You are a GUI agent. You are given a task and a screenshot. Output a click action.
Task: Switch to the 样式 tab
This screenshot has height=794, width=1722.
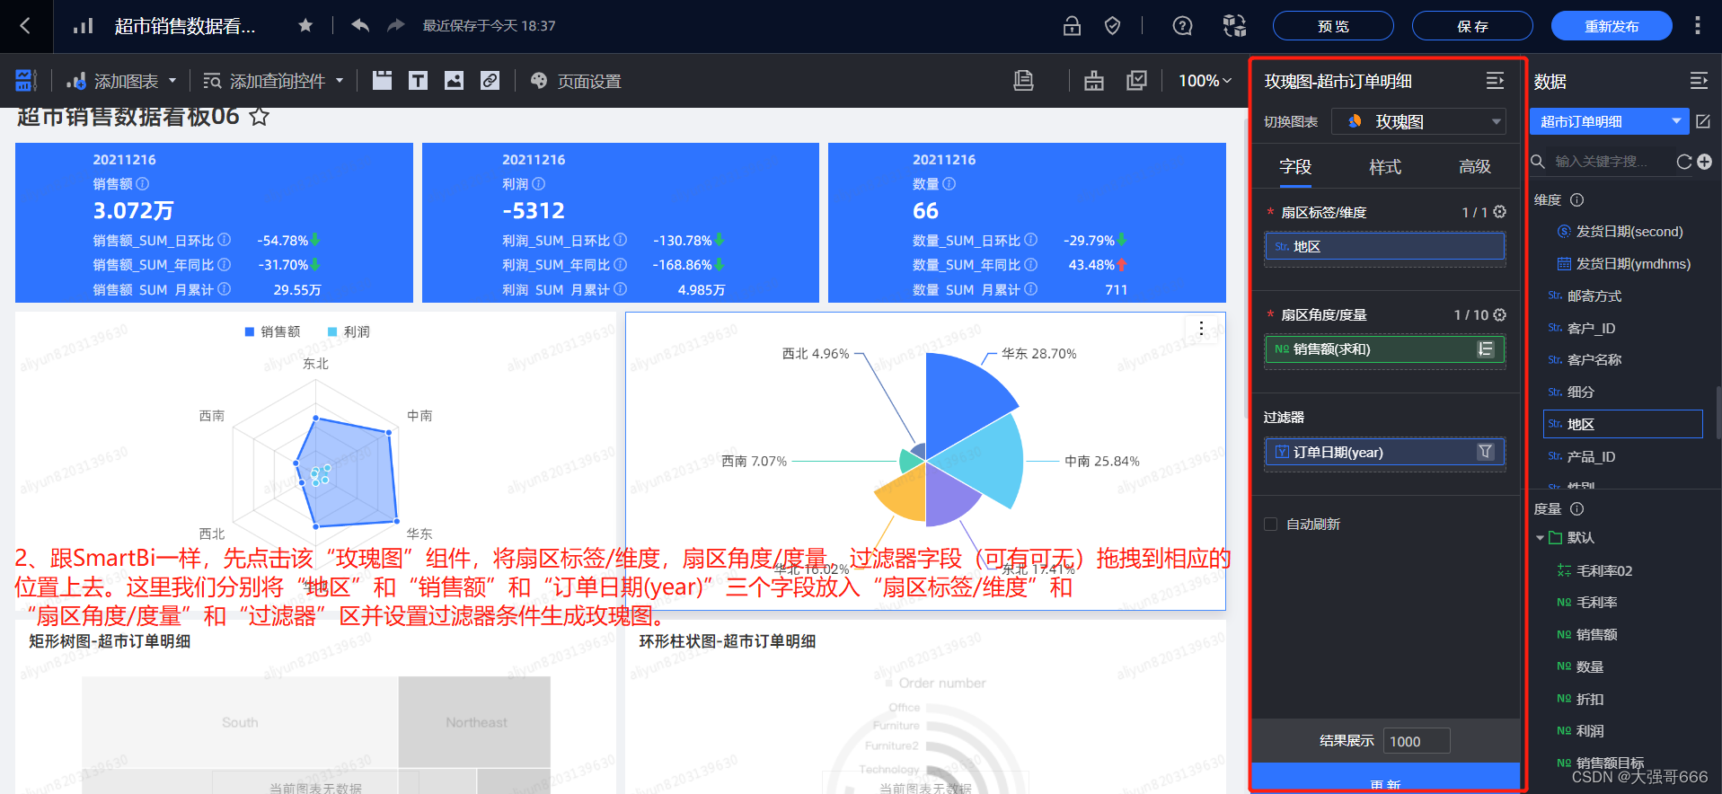1385,166
